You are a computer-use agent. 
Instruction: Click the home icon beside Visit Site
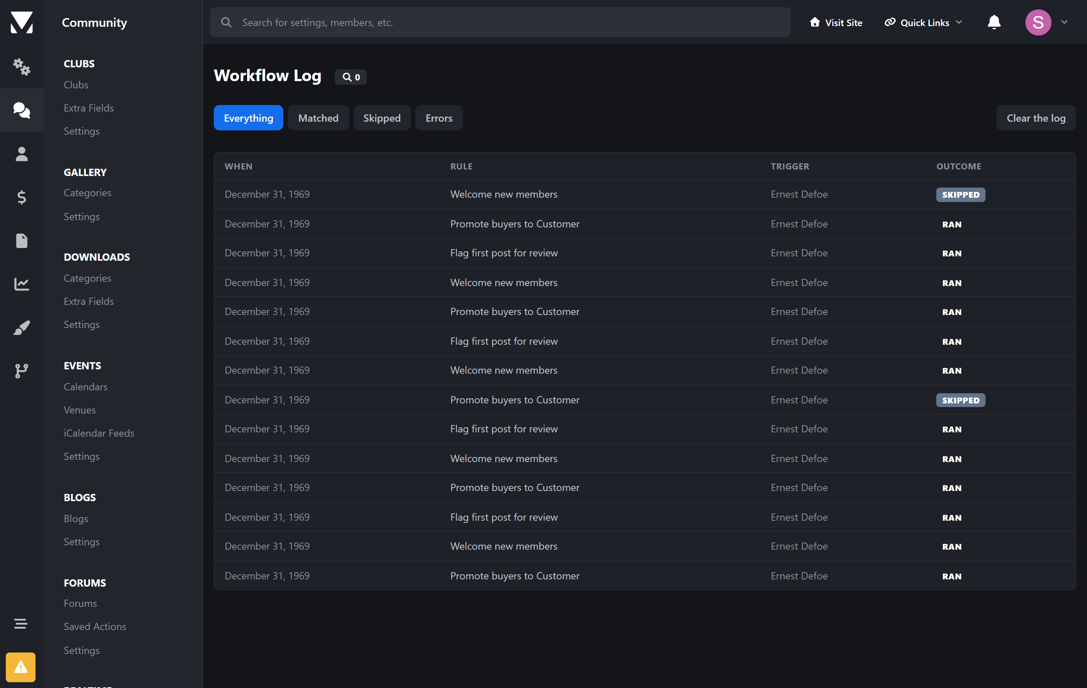pyautogui.click(x=815, y=22)
